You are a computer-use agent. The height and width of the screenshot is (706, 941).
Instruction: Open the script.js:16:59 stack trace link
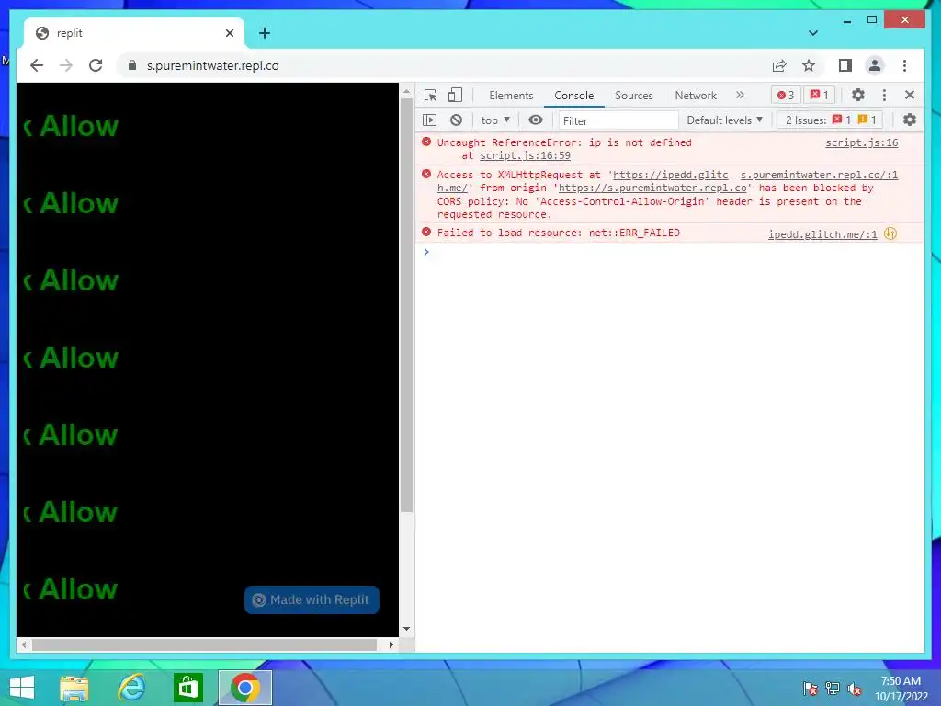click(x=525, y=155)
